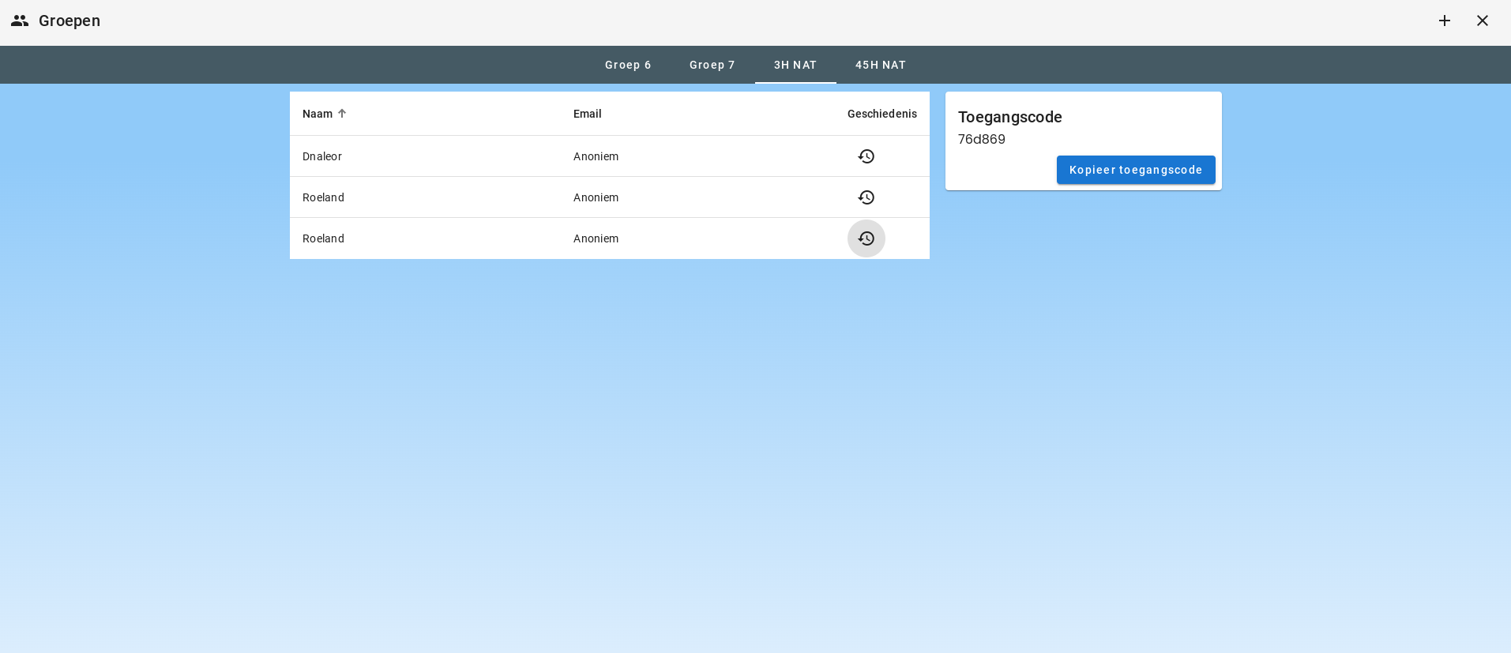This screenshot has width=1511, height=653.
Task: Open history for the first Roeland row
Action: 866,197
